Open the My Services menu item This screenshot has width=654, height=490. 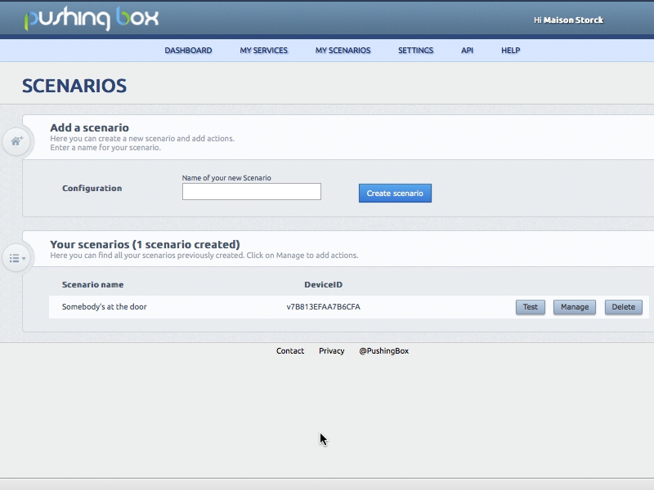click(x=263, y=50)
